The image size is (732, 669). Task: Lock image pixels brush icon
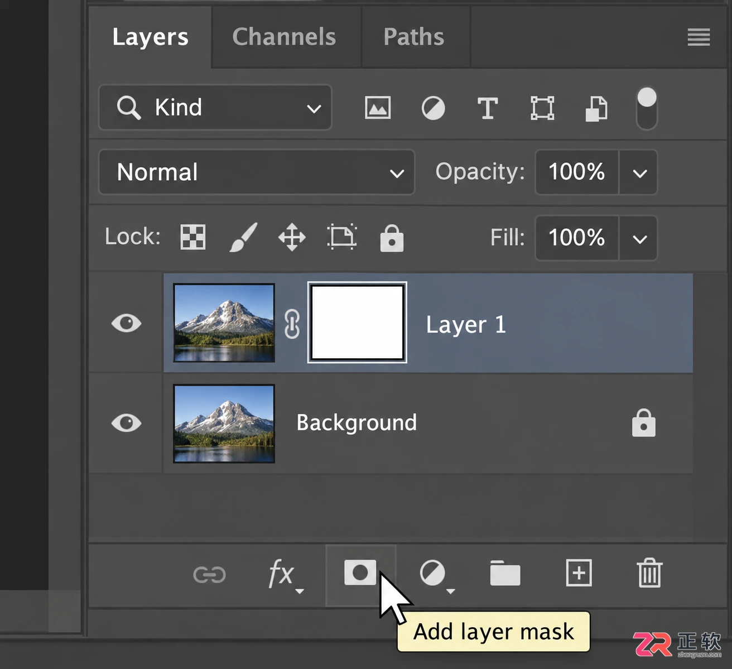tap(243, 237)
